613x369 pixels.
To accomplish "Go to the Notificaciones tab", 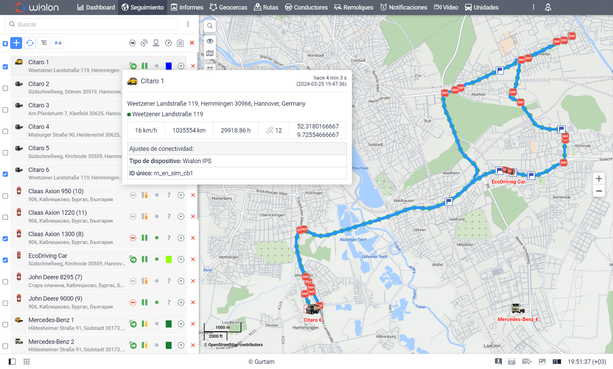I will (x=404, y=7).
